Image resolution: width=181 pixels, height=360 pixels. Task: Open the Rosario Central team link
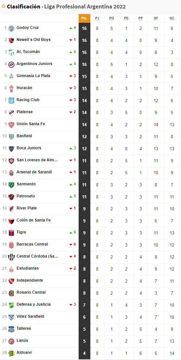coord(31,292)
